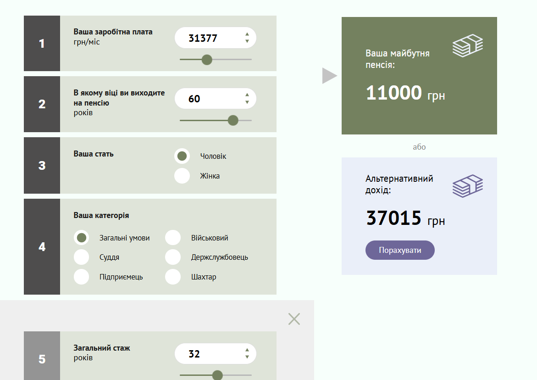Select the Жінка gender option
Image resolution: width=537 pixels, height=380 pixels.
point(182,176)
